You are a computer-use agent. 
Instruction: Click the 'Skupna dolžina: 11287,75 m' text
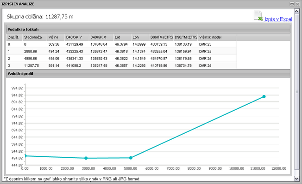(x=40, y=17)
